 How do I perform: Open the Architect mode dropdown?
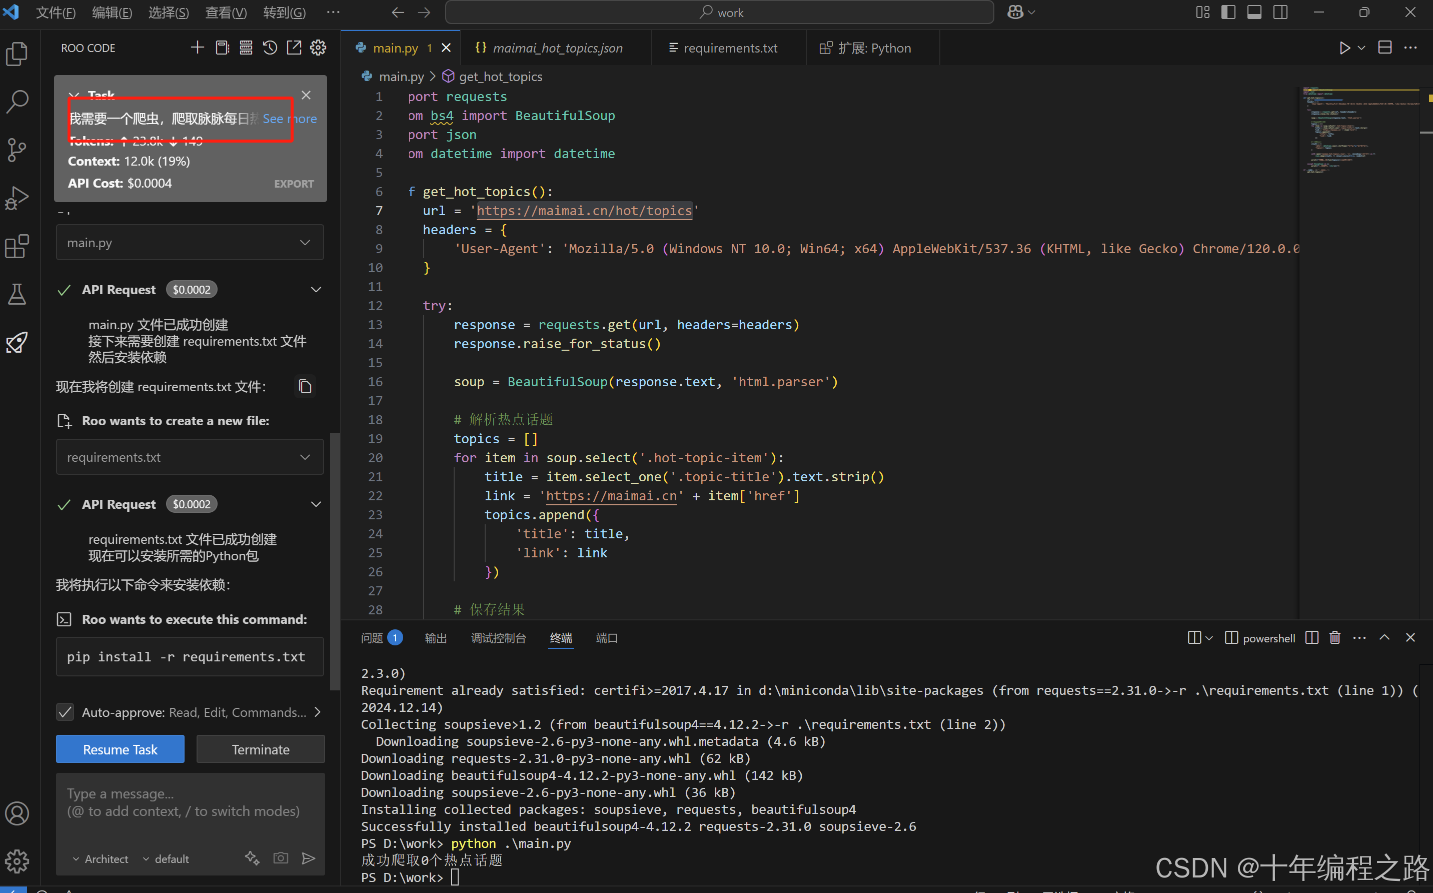point(101,859)
